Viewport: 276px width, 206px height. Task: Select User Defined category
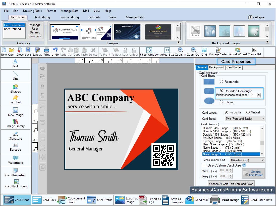[x=12, y=29]
